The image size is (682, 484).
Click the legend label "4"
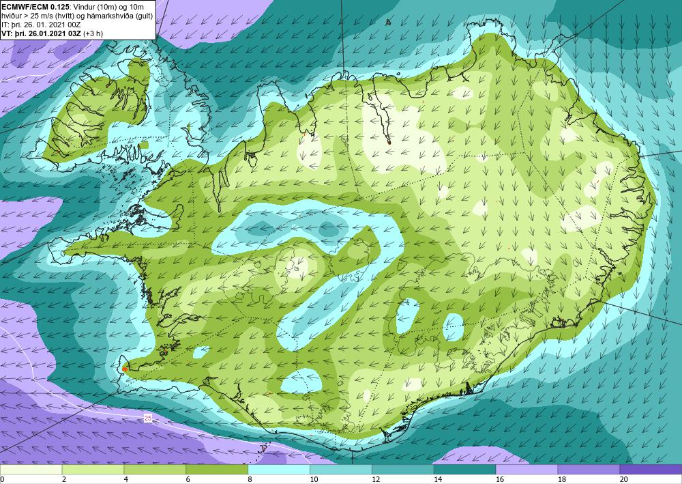tap(126, 480)
